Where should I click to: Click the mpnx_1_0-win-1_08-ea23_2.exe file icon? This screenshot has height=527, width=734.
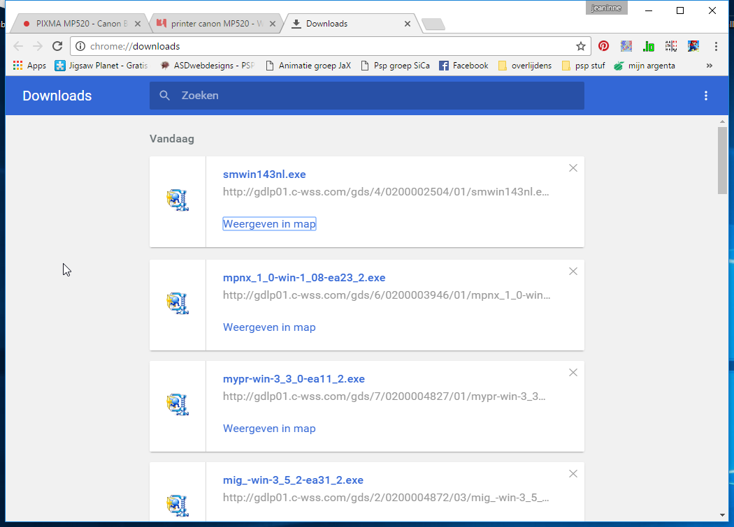pyautogui.click(x=178, y=304)
